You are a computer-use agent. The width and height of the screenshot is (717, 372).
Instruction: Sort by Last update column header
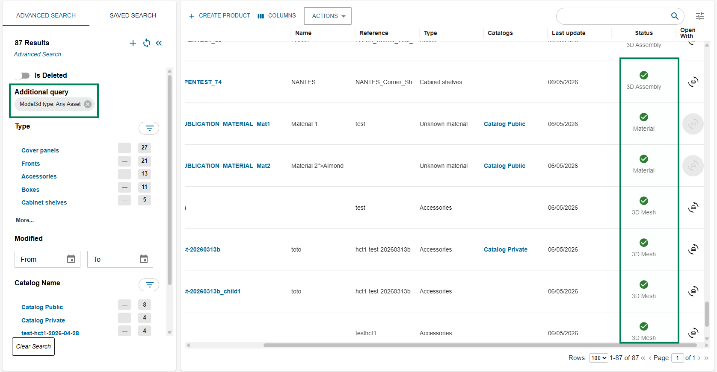(x=569, y=33)
